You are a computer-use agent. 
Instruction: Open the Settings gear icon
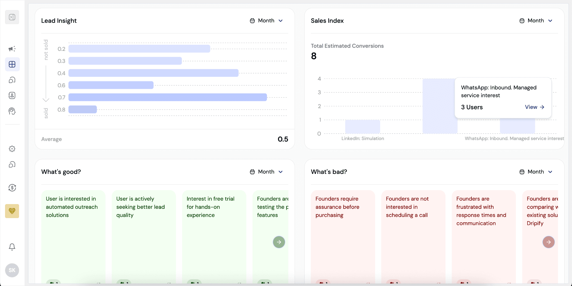[x=12, y=149]
